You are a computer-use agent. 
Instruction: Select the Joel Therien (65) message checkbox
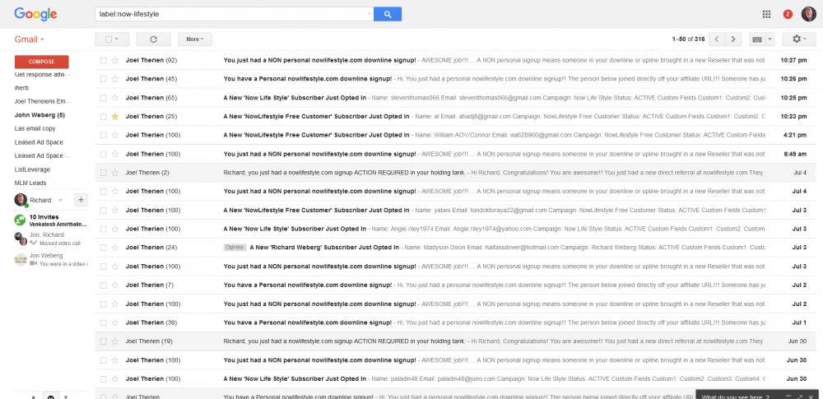pyautogui.click(x=104, y=98)
